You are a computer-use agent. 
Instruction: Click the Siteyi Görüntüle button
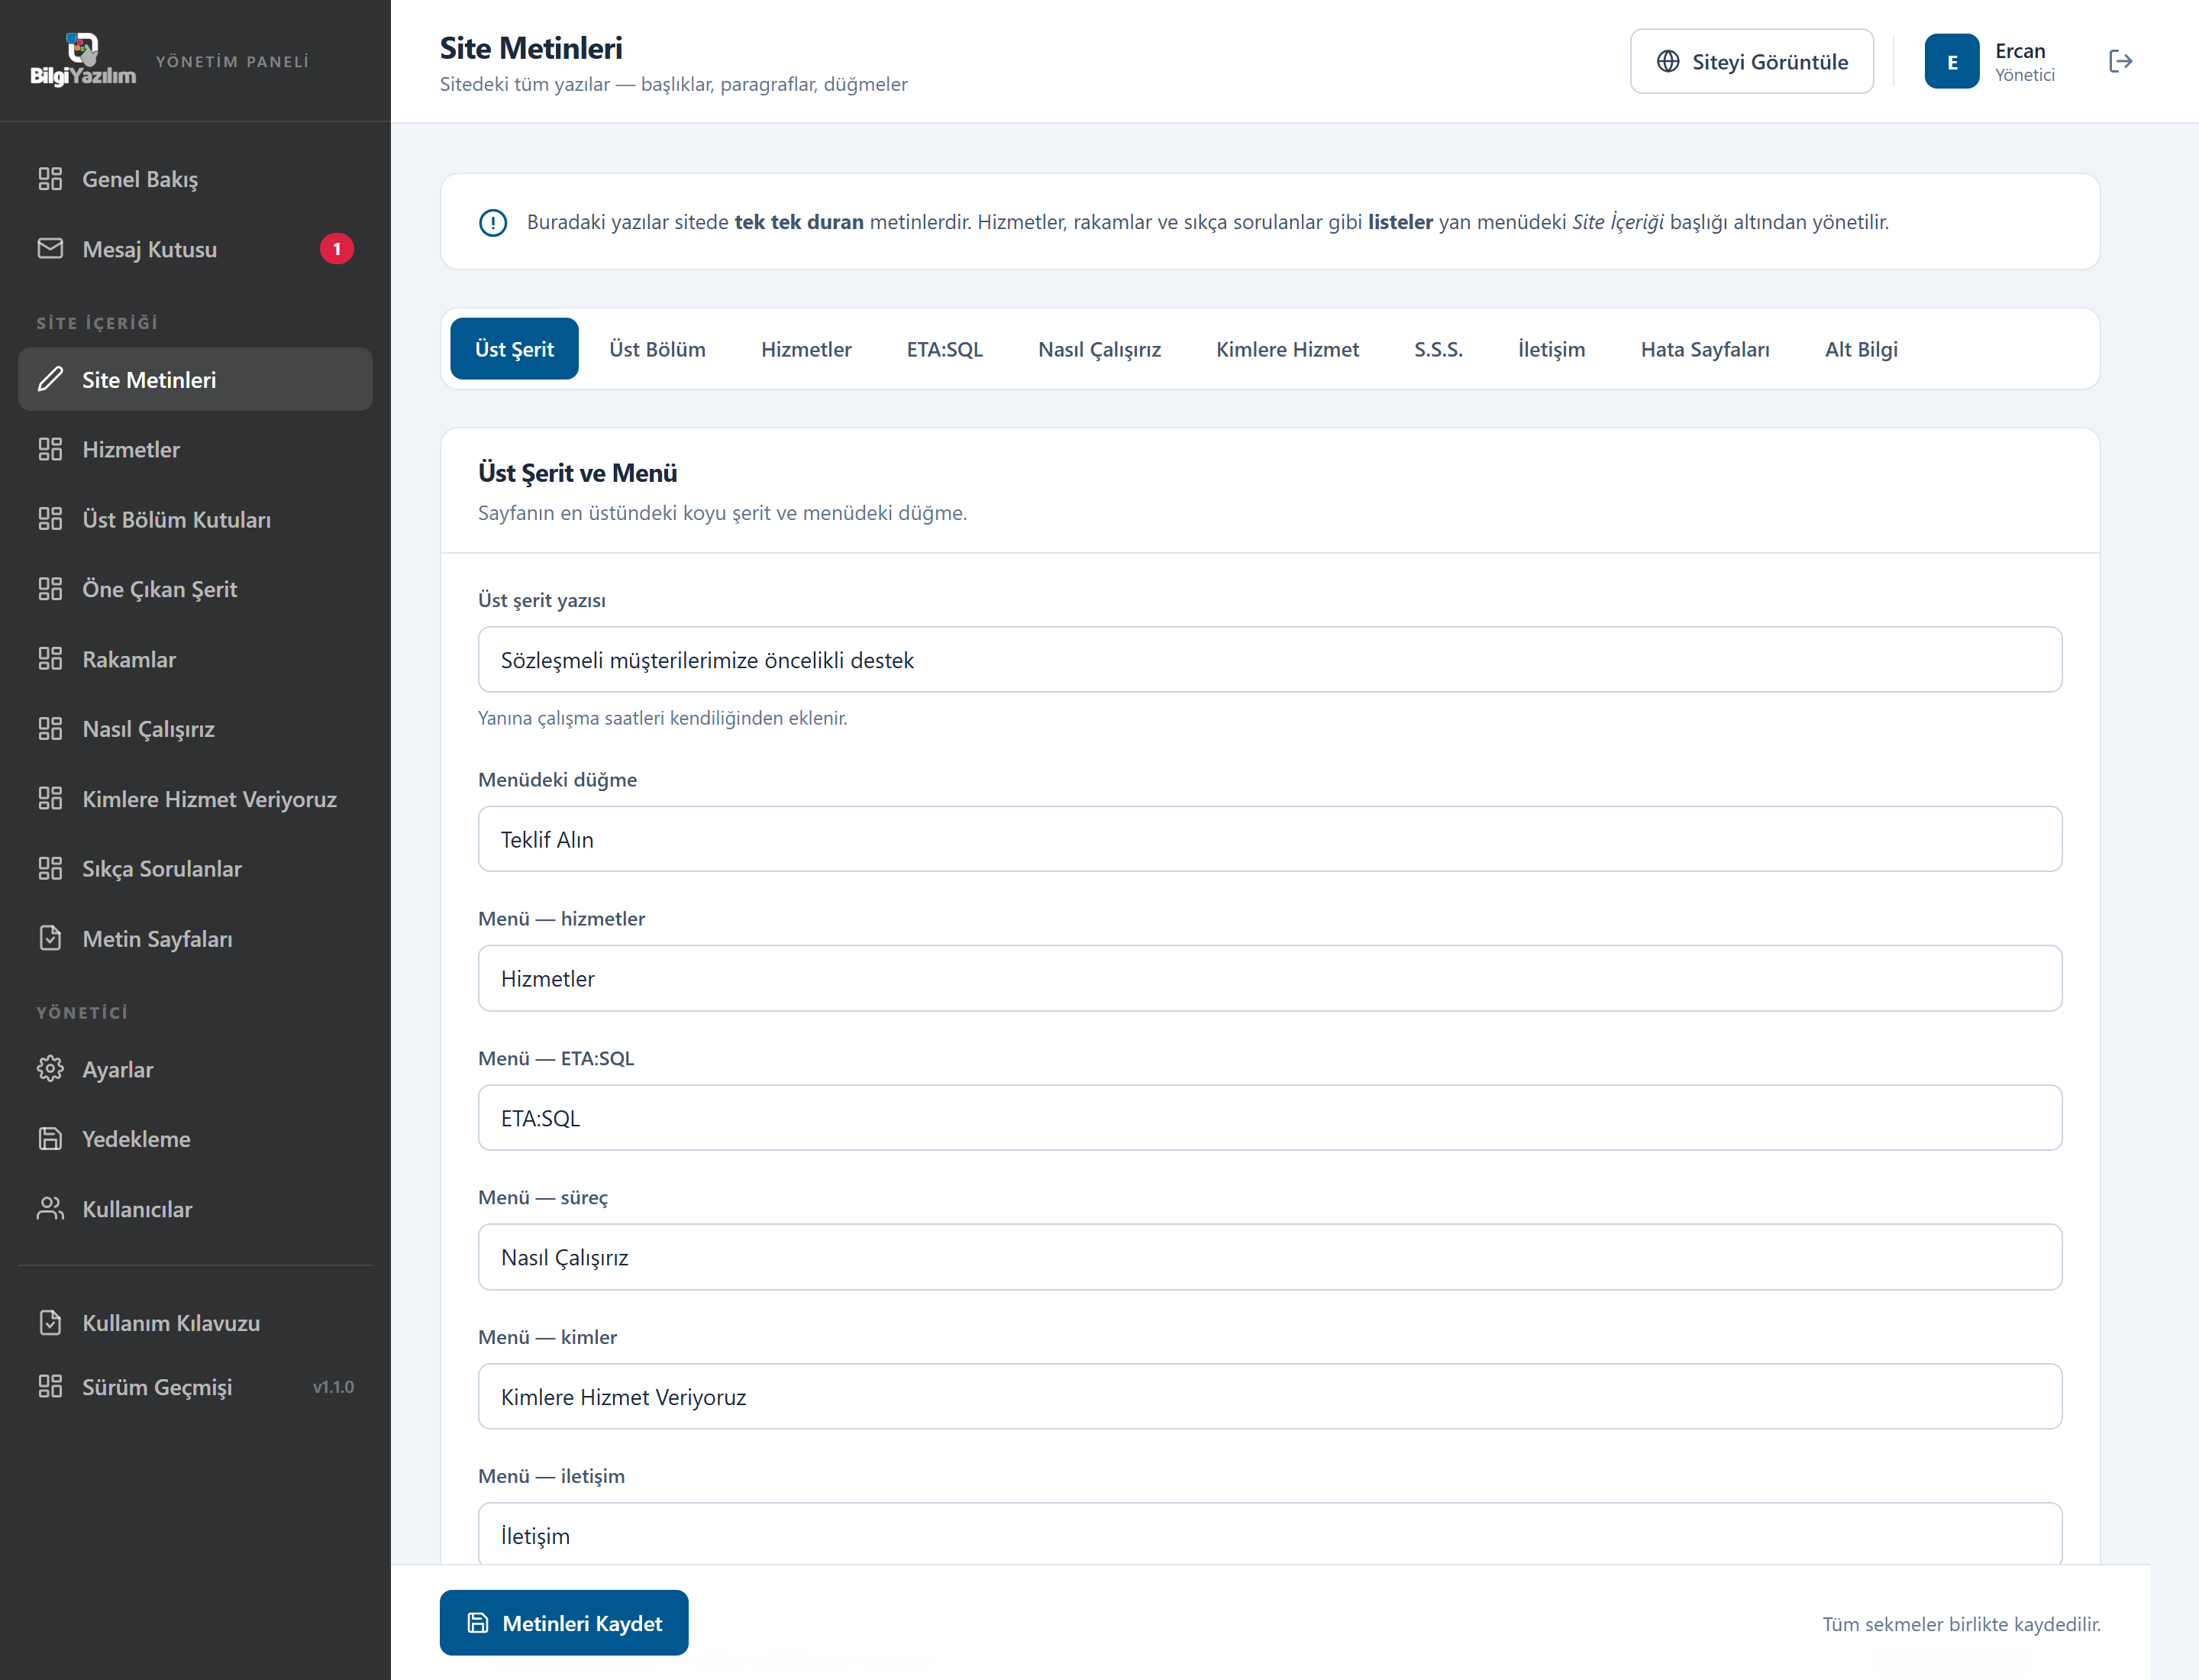1752,61
